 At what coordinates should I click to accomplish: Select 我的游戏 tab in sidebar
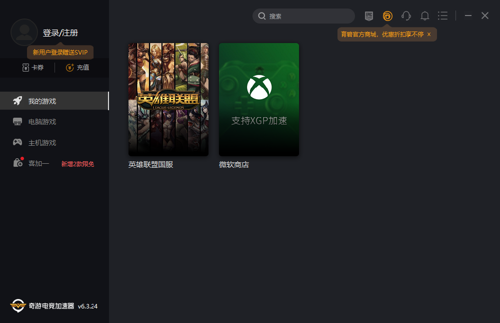click(x=54, y=101)
